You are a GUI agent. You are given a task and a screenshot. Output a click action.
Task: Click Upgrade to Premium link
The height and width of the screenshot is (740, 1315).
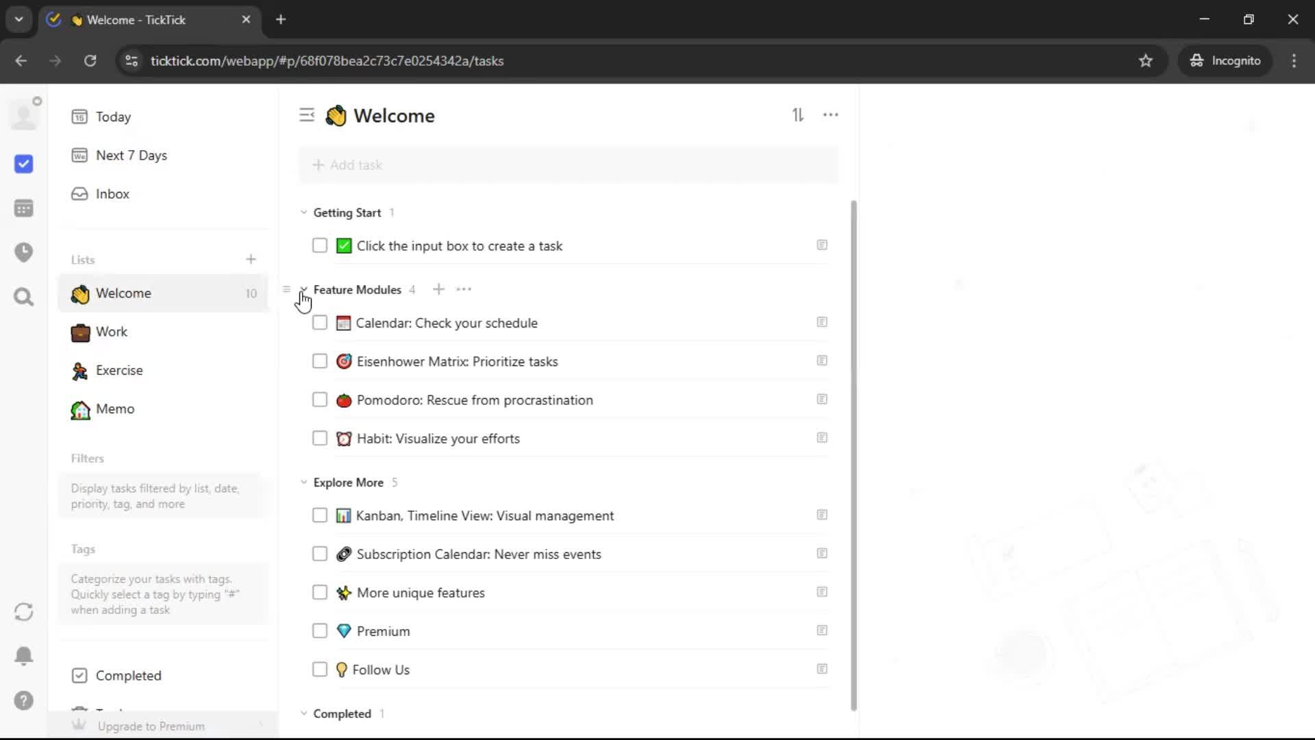click(151, 726)
